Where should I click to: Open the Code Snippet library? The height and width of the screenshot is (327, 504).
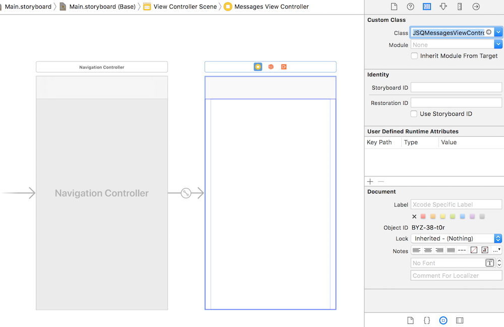[x=427, y=320]
